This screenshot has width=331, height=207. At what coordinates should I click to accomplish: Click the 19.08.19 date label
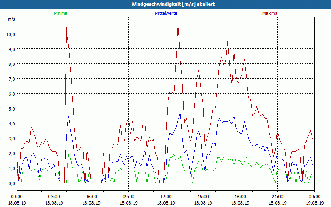[314, 203]
